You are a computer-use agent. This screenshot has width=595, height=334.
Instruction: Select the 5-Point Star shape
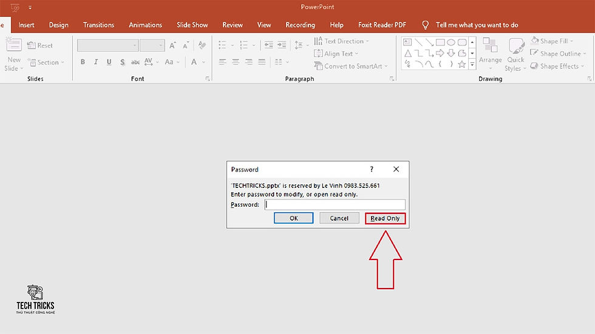click(x=462, y=64)
